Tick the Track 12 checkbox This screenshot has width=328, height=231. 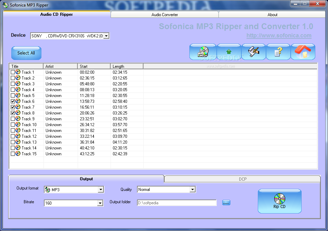13,136
